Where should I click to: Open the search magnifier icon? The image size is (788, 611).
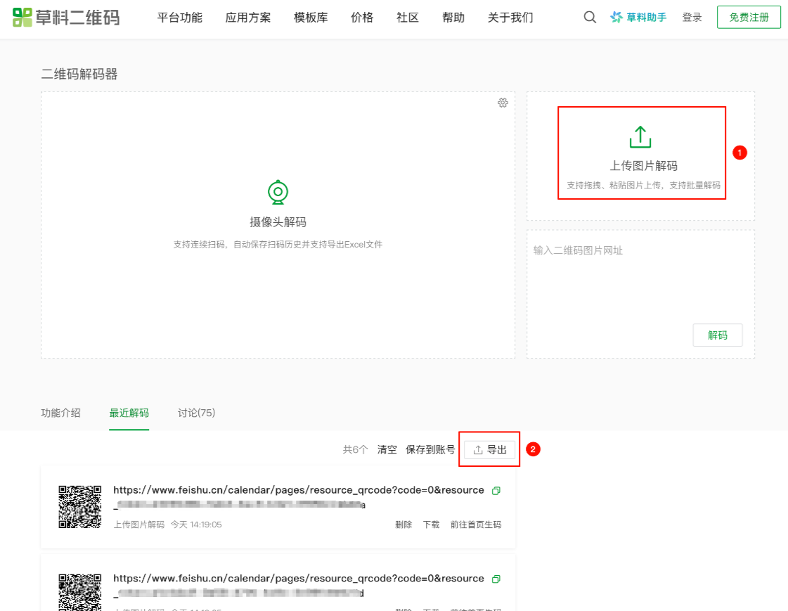(590, 18)
